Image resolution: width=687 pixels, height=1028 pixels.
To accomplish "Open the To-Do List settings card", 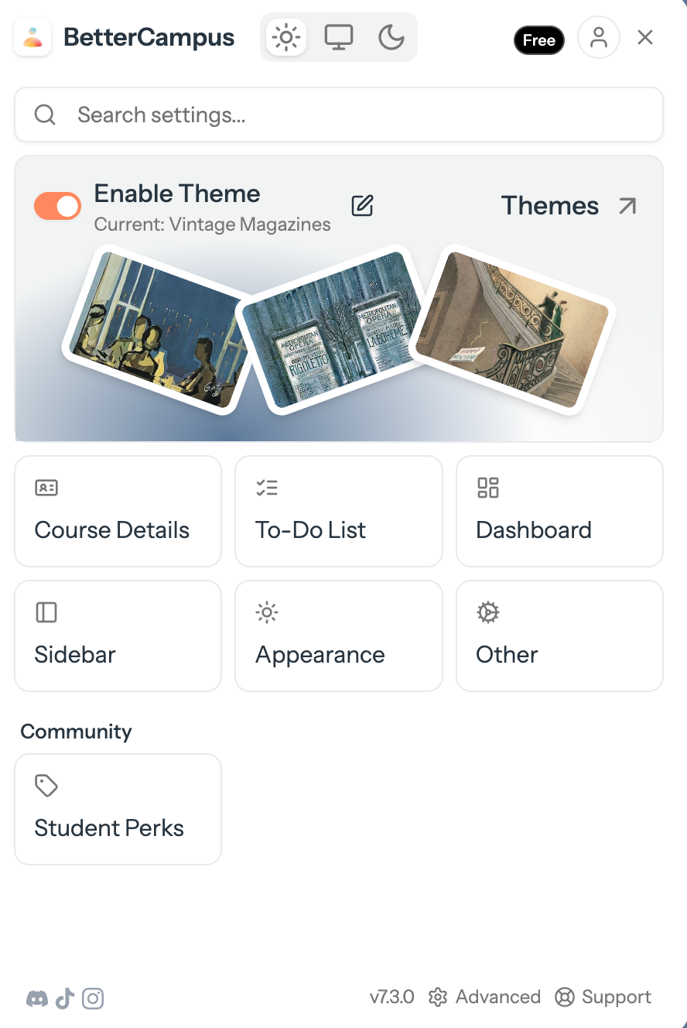I will tap(339, 511).
